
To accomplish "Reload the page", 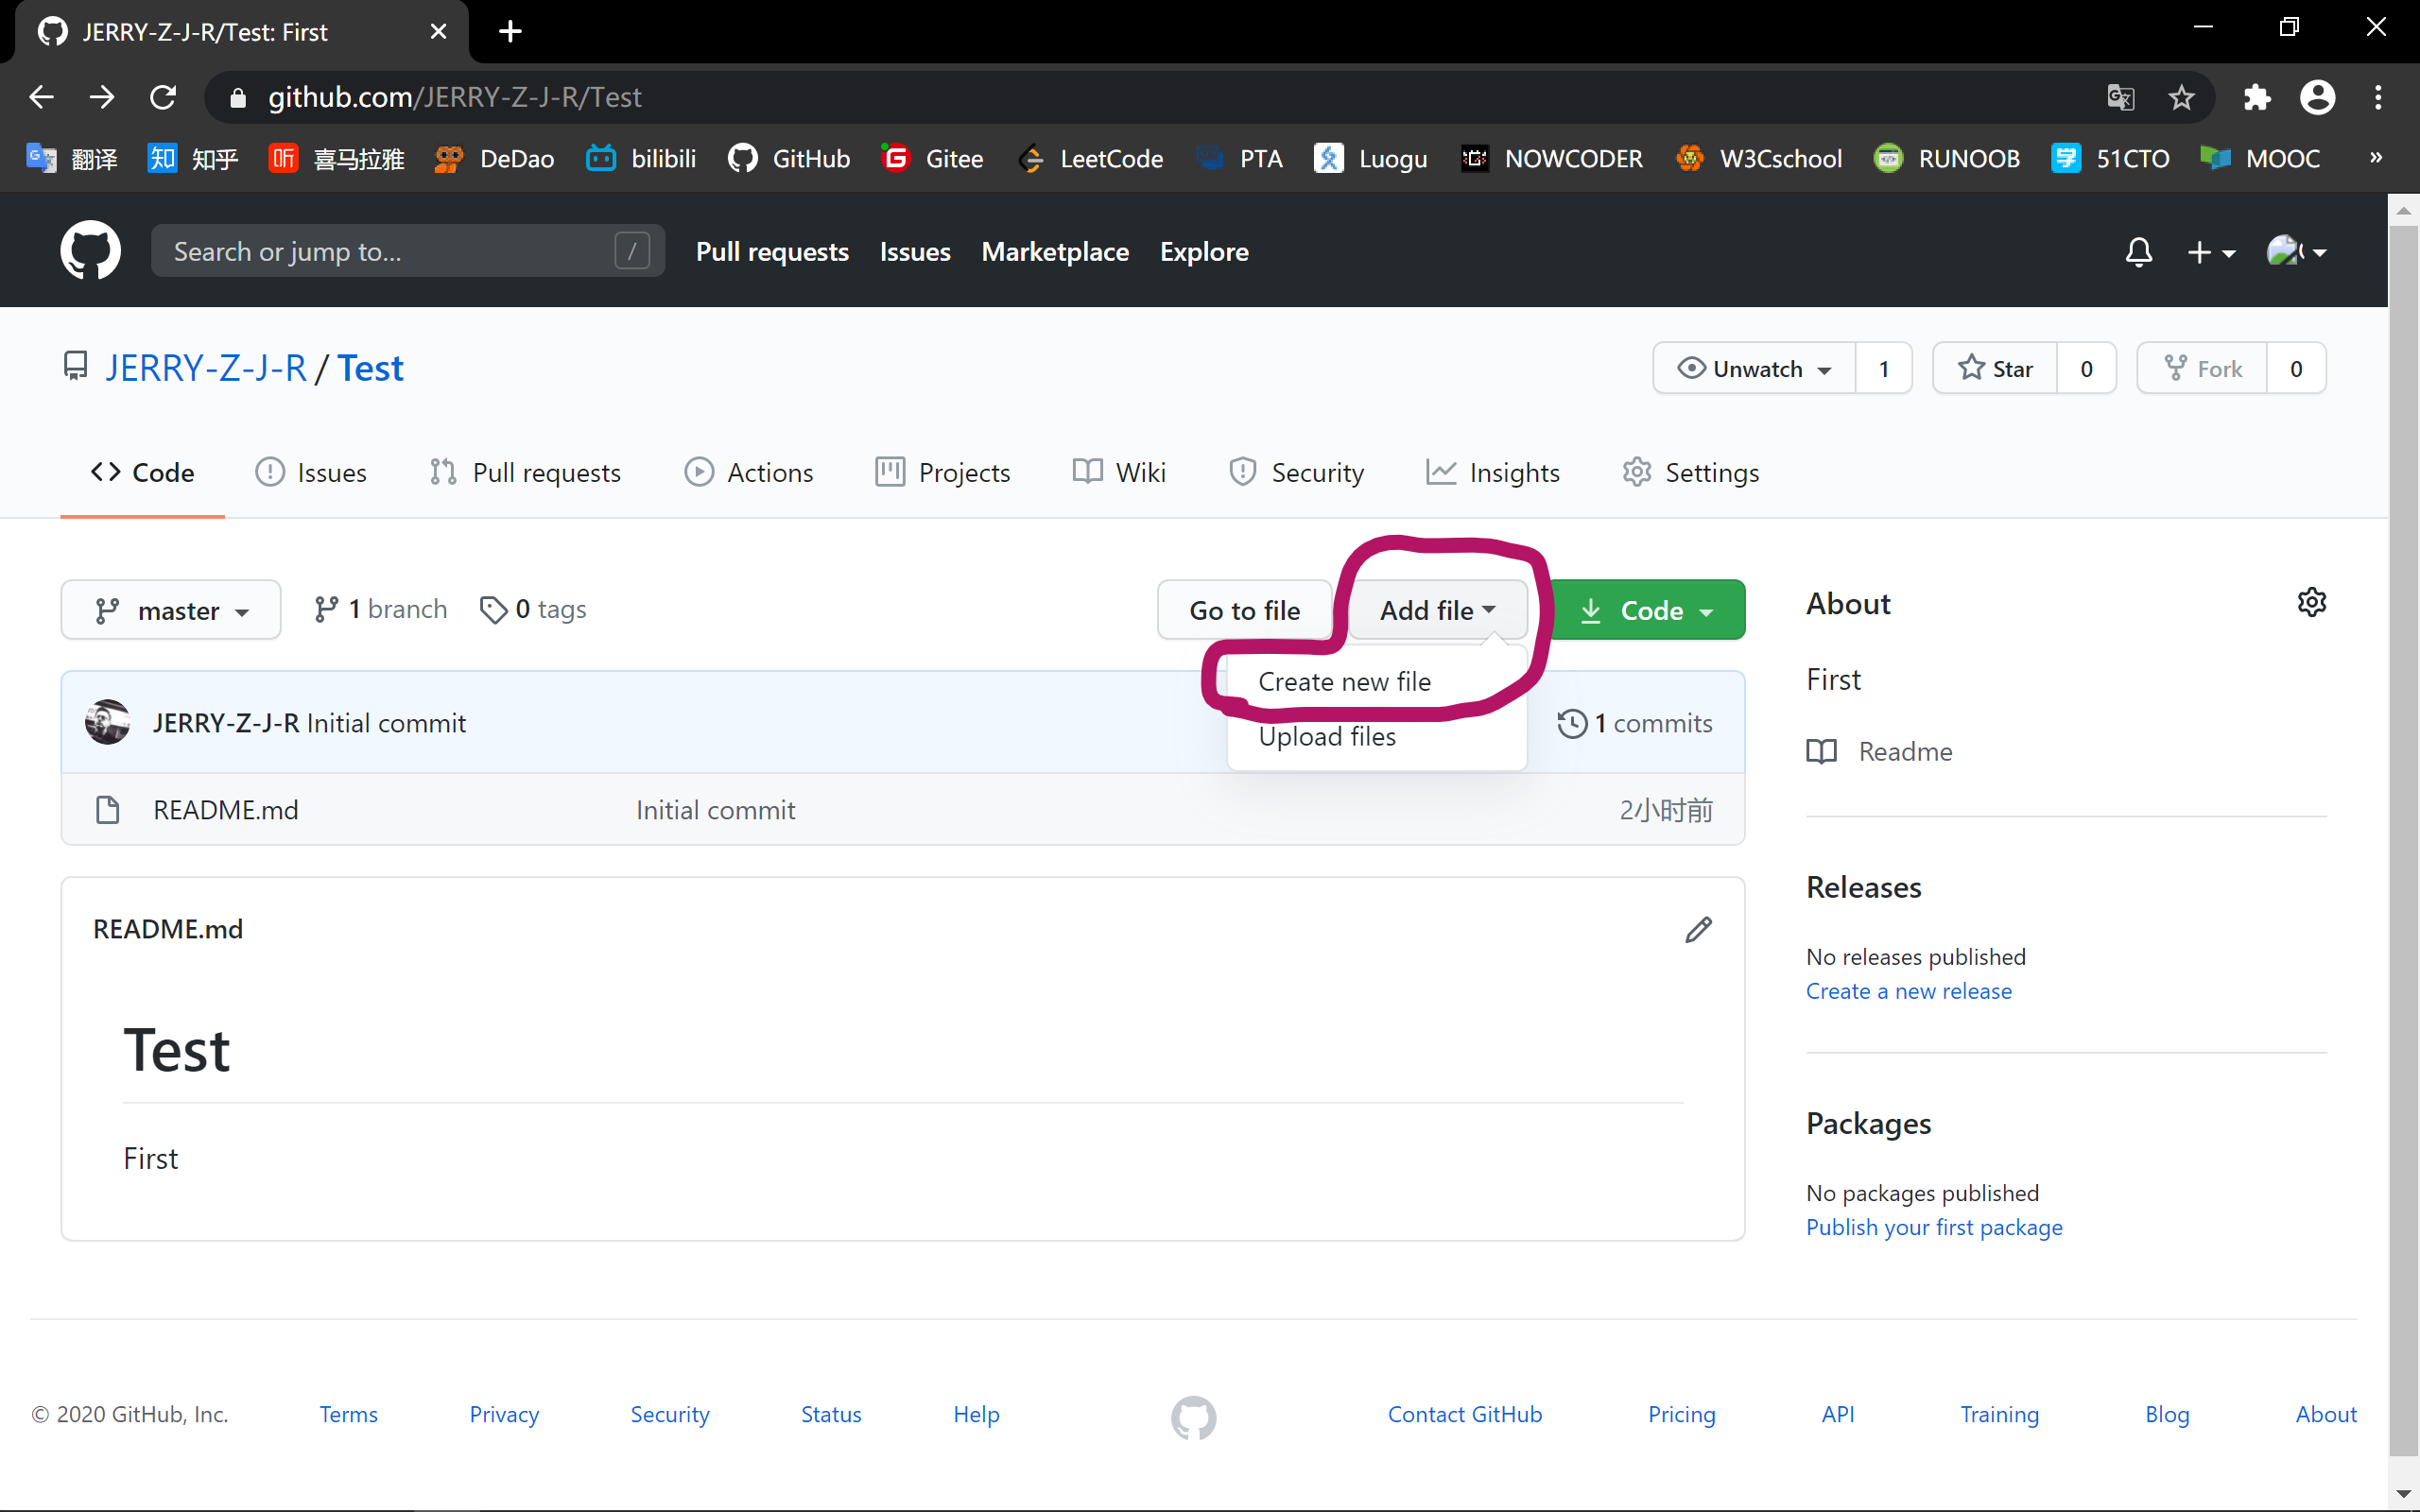I will 163,97.
